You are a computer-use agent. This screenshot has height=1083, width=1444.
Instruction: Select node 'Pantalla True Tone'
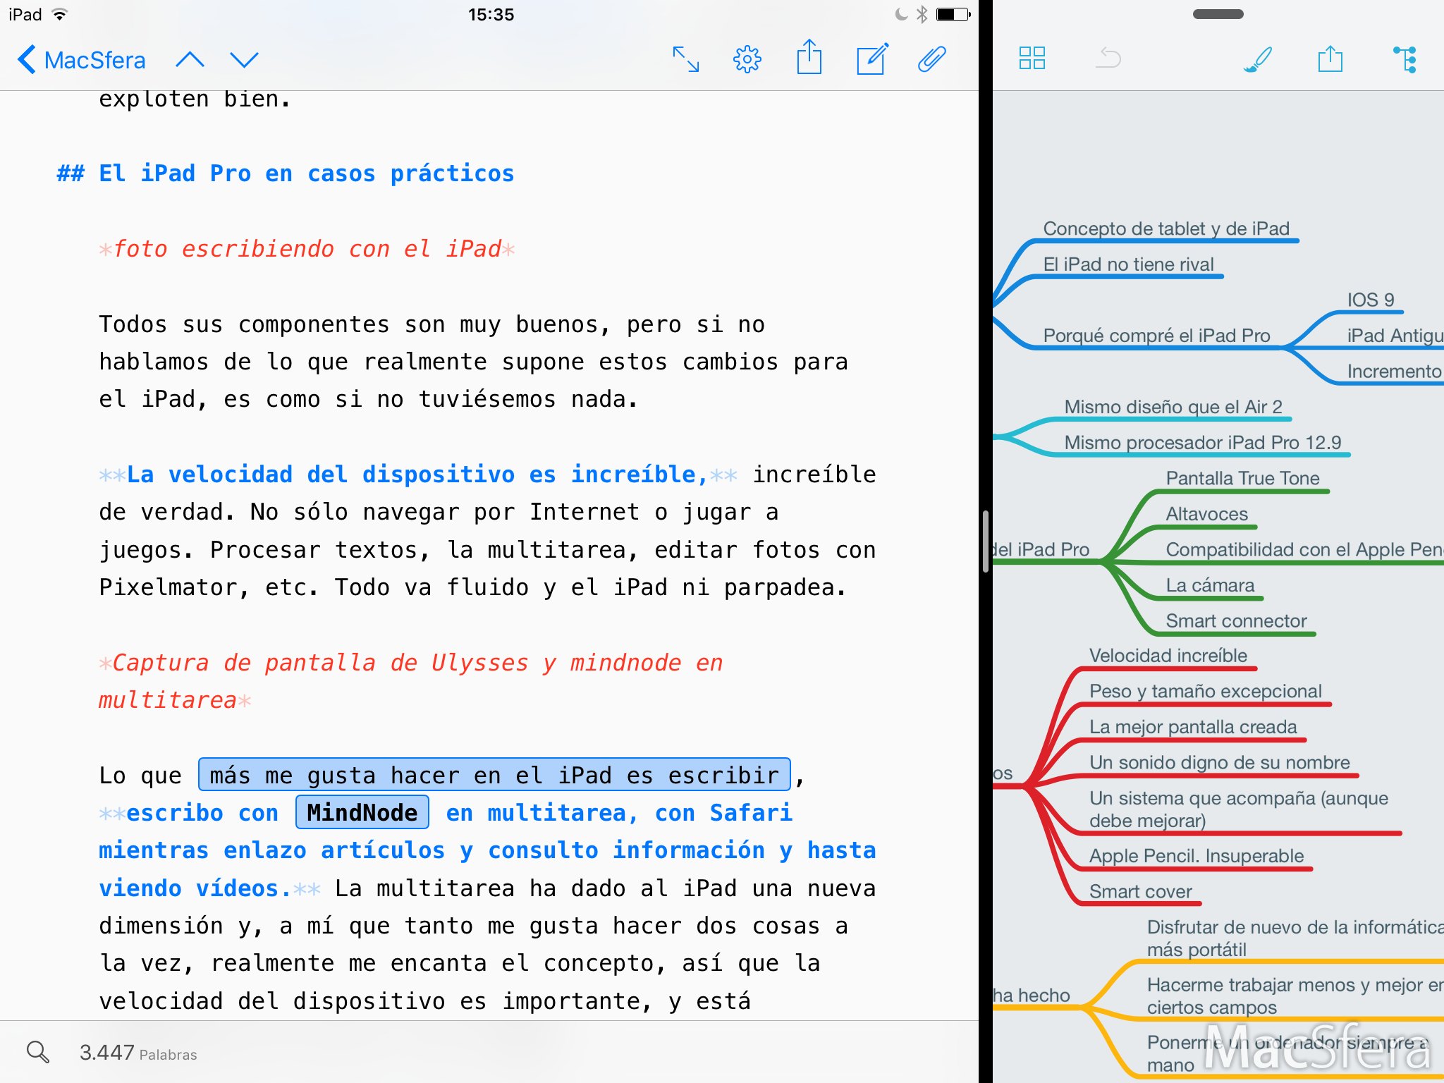[1242, 478]
